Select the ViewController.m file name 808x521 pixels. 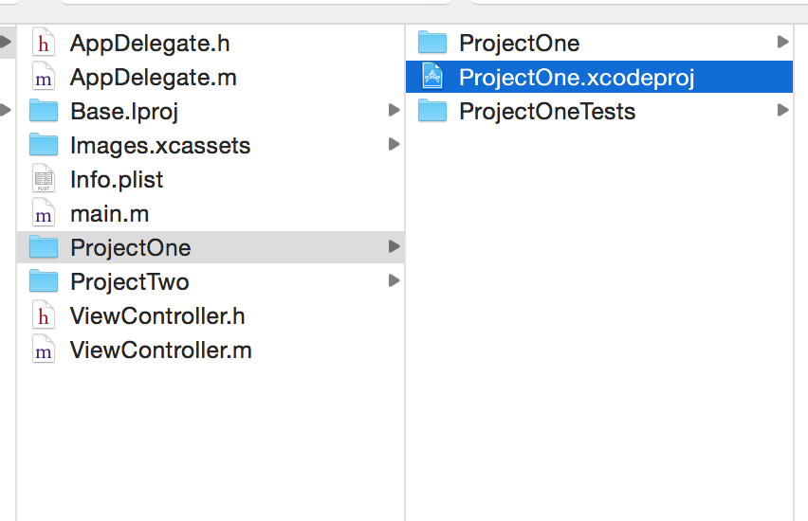160,350
